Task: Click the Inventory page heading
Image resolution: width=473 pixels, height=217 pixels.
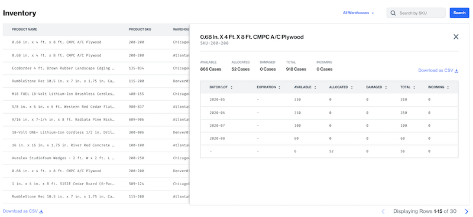Action: (x=20, y=13)
